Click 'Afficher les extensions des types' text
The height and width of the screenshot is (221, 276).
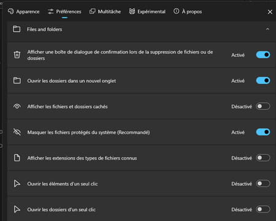pyautogui.click(x=82, y=158)
